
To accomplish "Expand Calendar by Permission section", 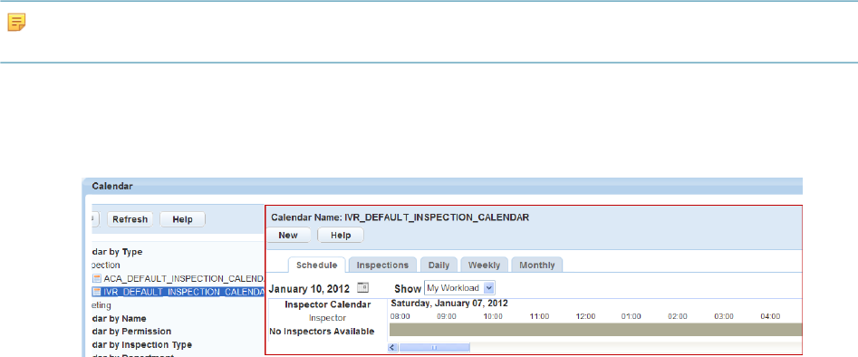I will pyautogui.click(x=131, y=332).
